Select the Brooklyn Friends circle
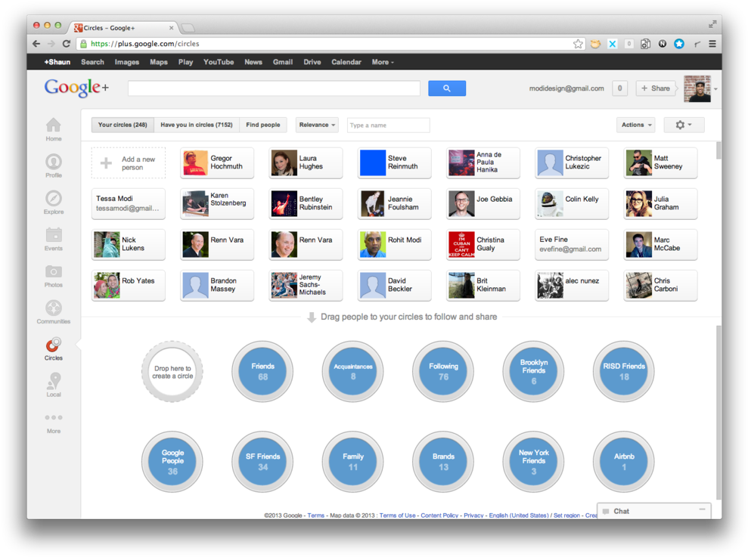This screenshot has height=557, width=748. tap(533, 371)
